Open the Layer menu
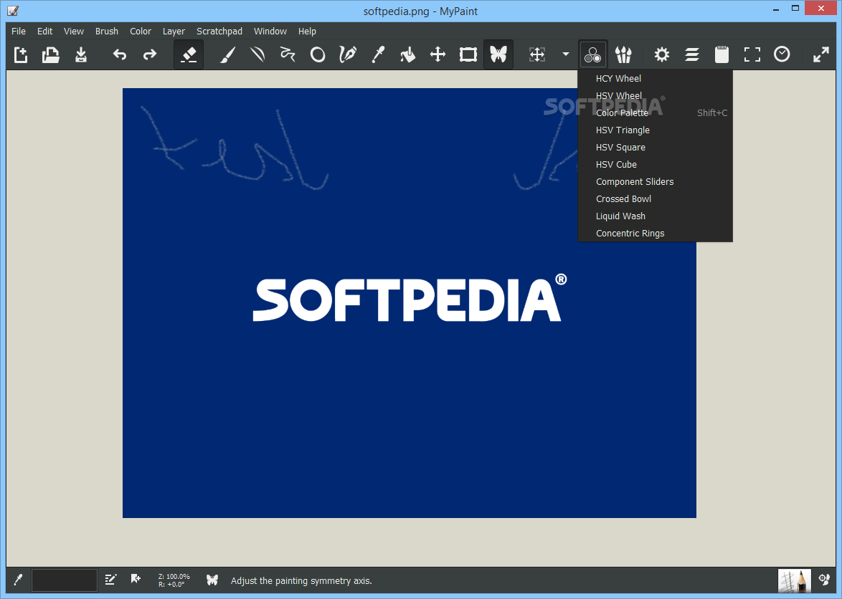842x599 pixels. (174, 31)
